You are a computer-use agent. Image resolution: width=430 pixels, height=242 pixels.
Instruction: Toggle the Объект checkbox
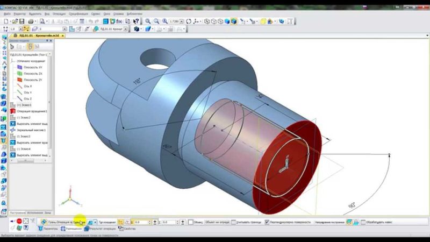(191, 222)
